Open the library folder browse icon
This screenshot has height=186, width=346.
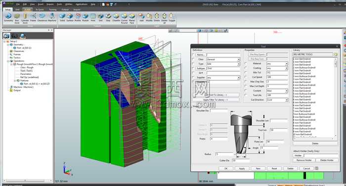[336, 54]
